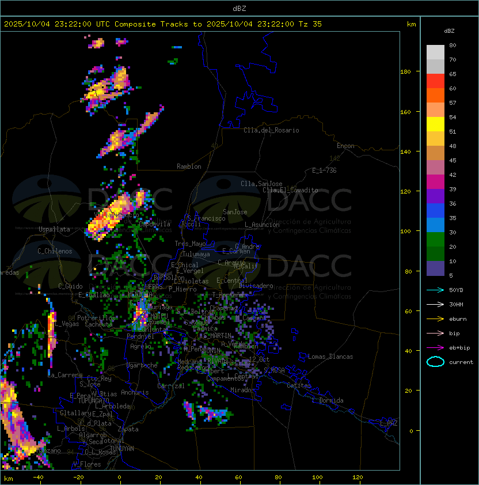Click the cyan 50YD arrow in legend

pos(435,290)
